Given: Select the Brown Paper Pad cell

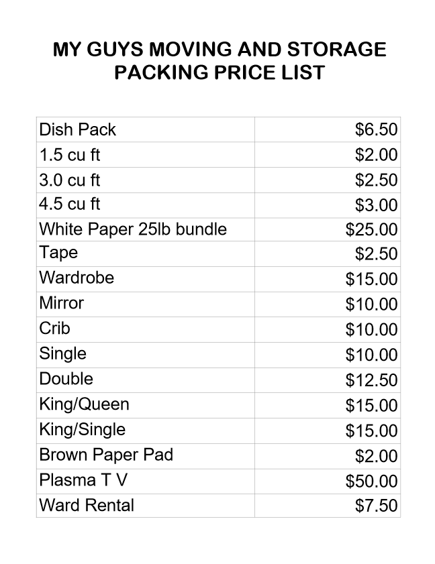Looking at the screenshot, I should click(146, 456).
